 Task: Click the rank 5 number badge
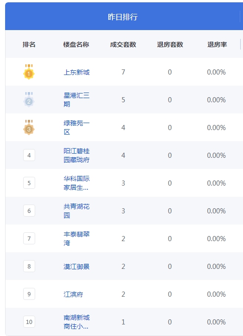coord(29,183)
